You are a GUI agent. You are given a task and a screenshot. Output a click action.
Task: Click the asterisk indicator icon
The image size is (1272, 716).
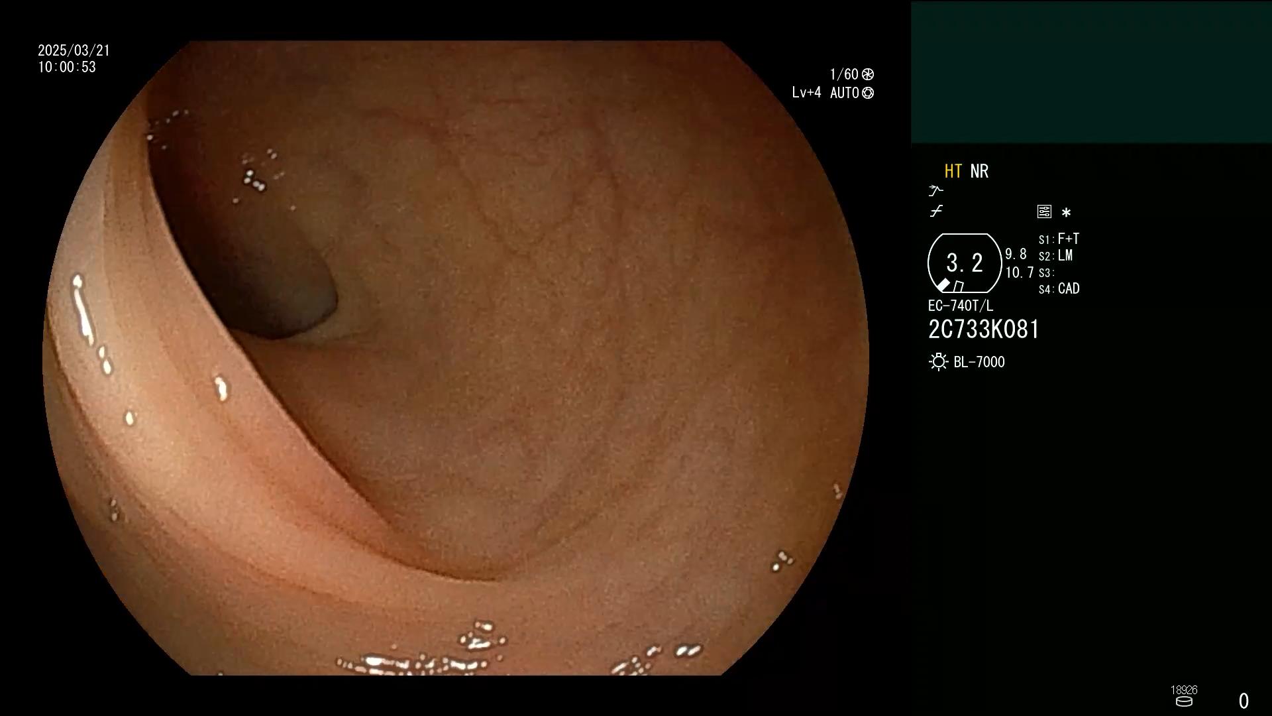click(x=1066, y=213)
